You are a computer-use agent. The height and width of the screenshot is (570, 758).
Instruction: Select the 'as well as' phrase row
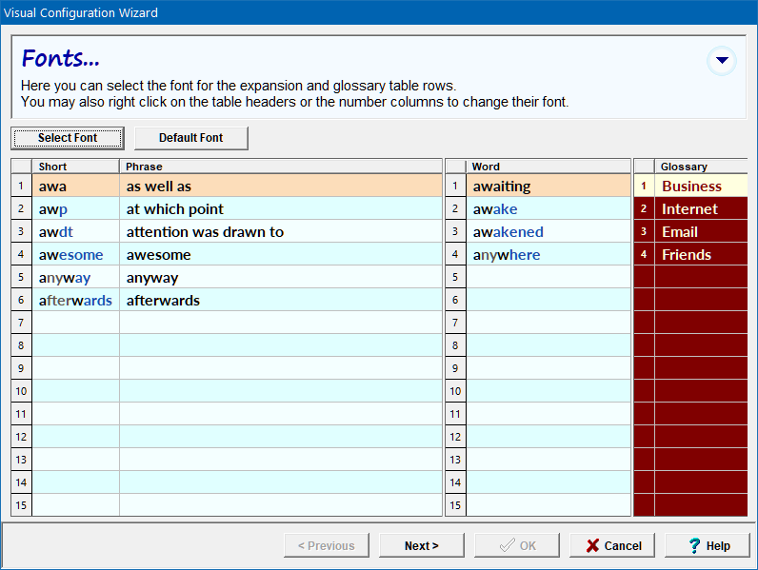click(159, 187)
